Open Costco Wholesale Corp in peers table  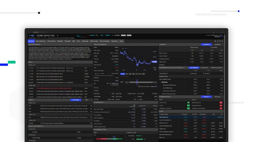[x=166, y=126]
